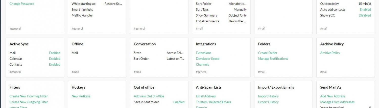Click the Offline card heading
This screenshot has height=108, width=379.
pos(78,44)
